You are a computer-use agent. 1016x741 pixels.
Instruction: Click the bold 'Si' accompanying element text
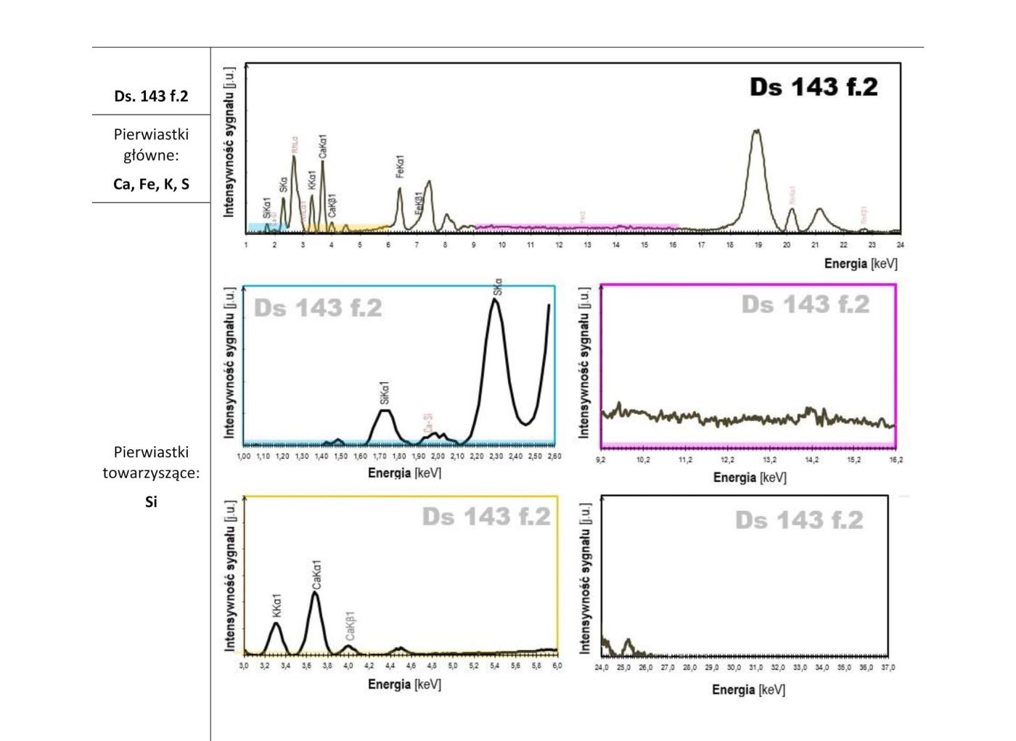click(x=151, y=501)
